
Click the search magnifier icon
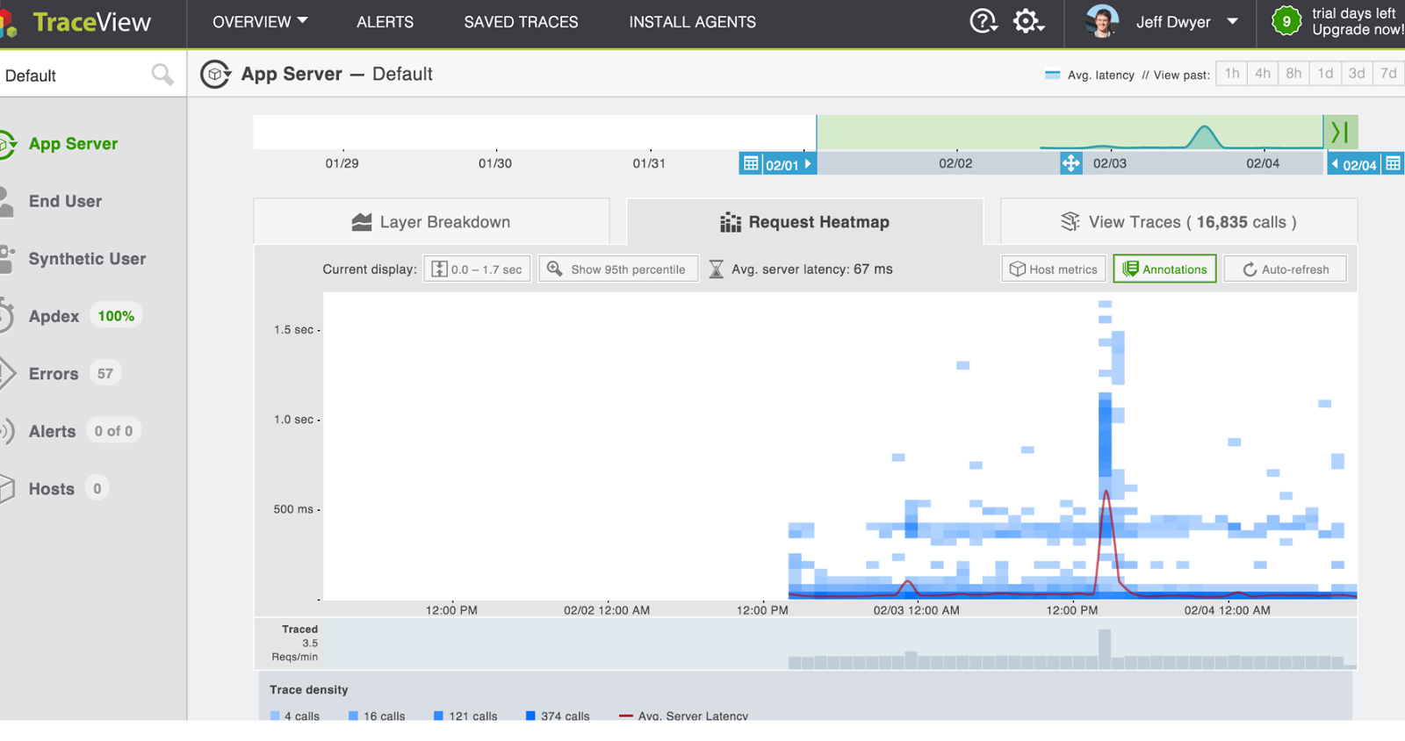click(x=162, y=75)
